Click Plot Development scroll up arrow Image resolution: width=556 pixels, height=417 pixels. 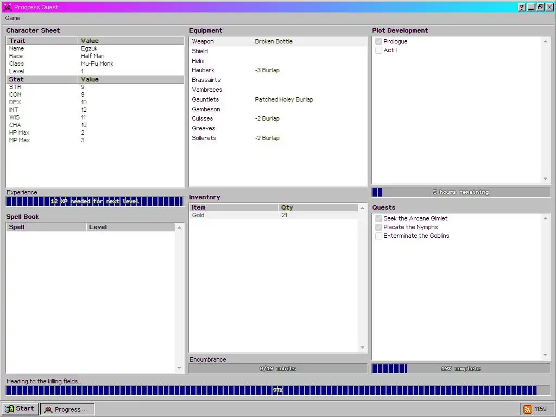pyautogui.click(x=545, y=41)
